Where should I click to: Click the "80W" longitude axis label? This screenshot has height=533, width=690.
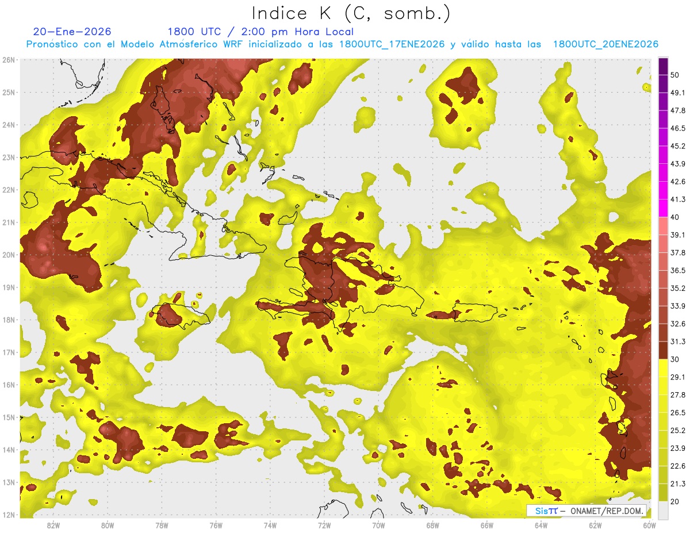(107, 525)
